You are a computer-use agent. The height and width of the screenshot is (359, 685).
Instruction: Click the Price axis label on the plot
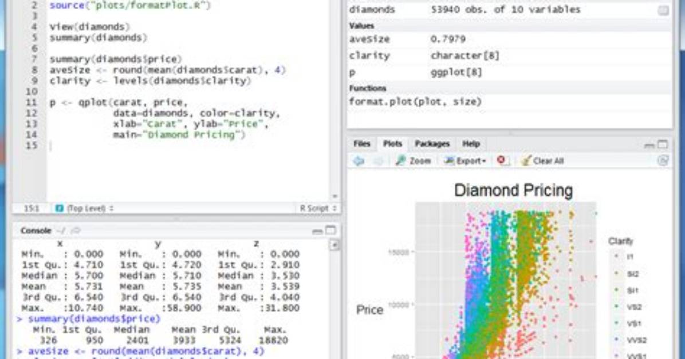[369, 310]
